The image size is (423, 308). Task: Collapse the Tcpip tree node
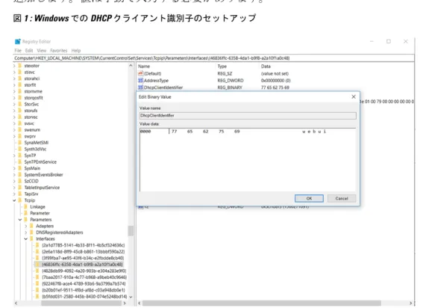[x=15, y=200]
